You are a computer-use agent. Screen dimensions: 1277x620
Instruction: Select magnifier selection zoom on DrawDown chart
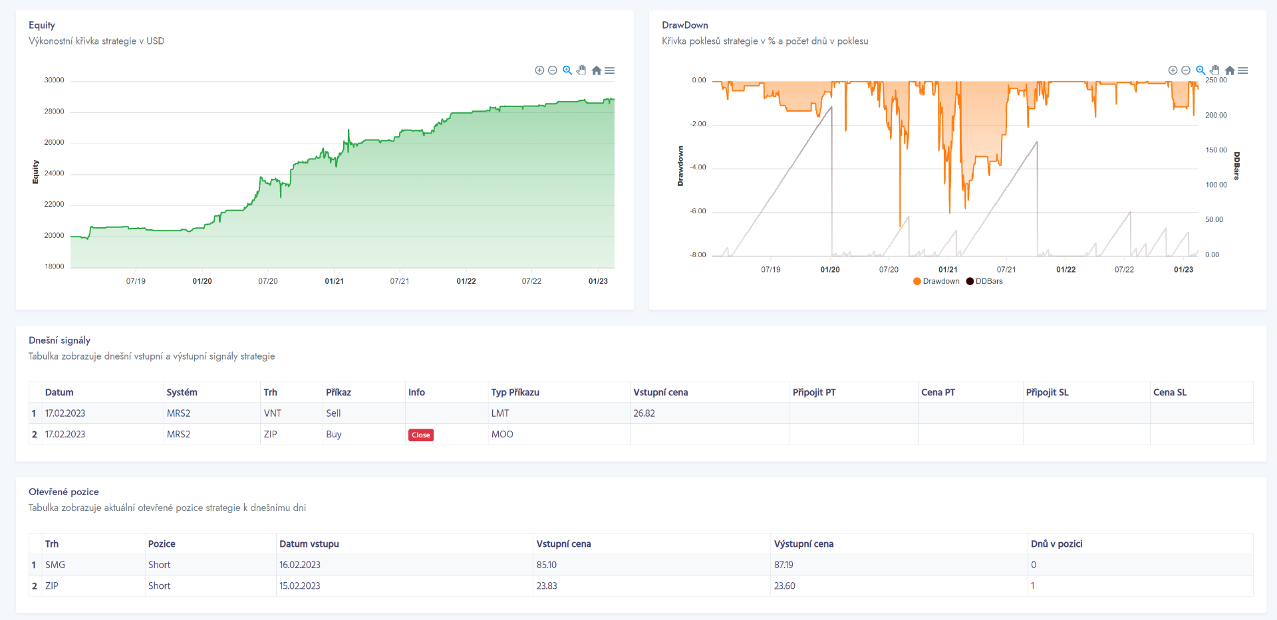[1201, 70]
